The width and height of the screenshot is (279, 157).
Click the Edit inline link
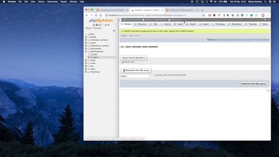[220, 40]
